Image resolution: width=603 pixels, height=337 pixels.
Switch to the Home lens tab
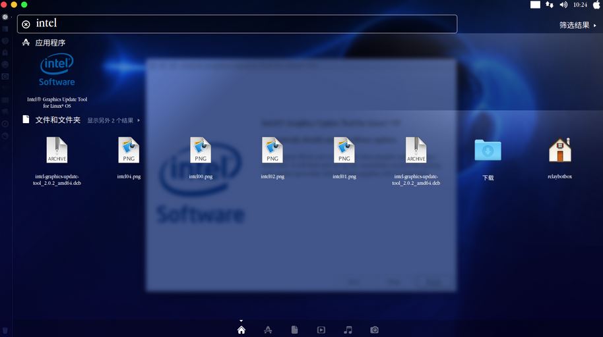(241, 330)
